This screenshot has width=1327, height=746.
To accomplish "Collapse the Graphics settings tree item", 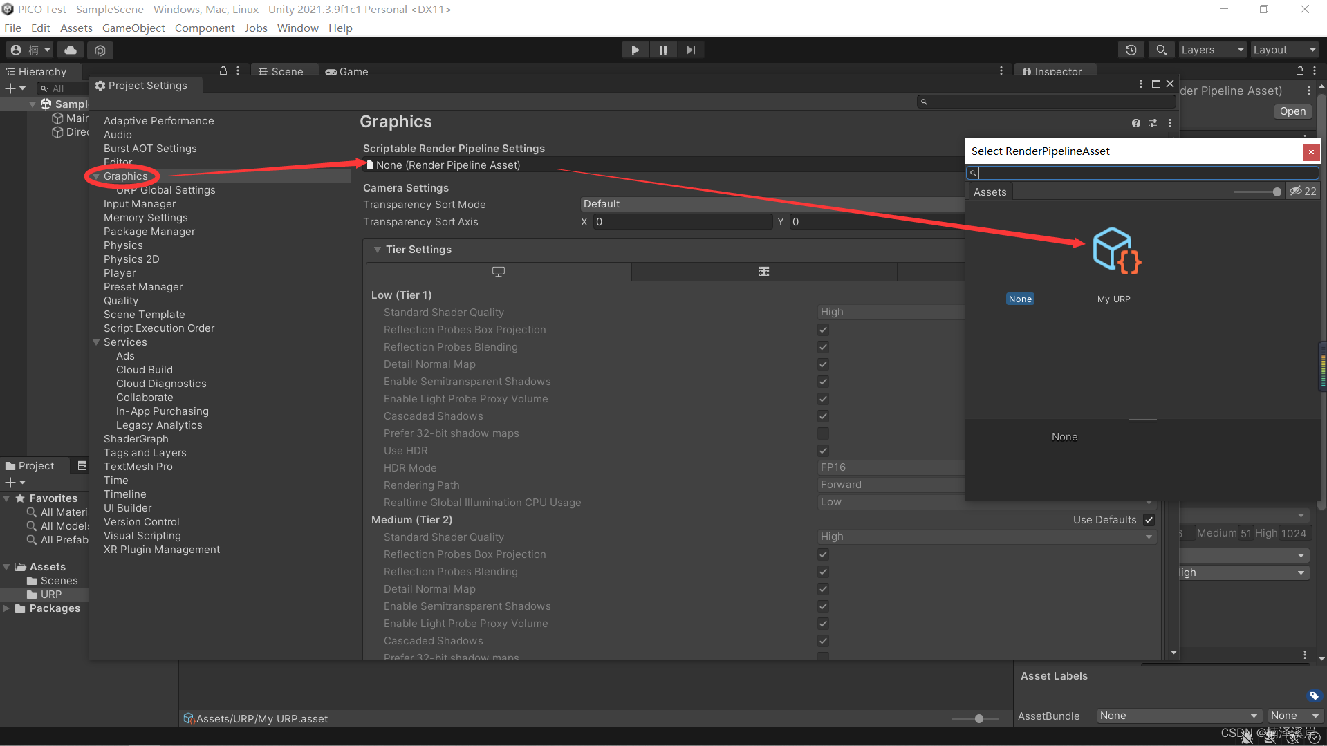I will coord(96,176).
